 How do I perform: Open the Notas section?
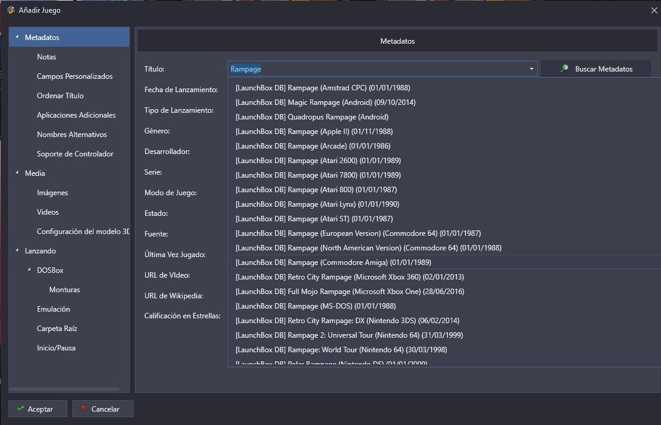(x=46, y=57)
